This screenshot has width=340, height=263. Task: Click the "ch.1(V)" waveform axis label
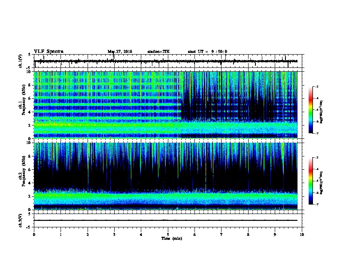[x=21, y=61]
